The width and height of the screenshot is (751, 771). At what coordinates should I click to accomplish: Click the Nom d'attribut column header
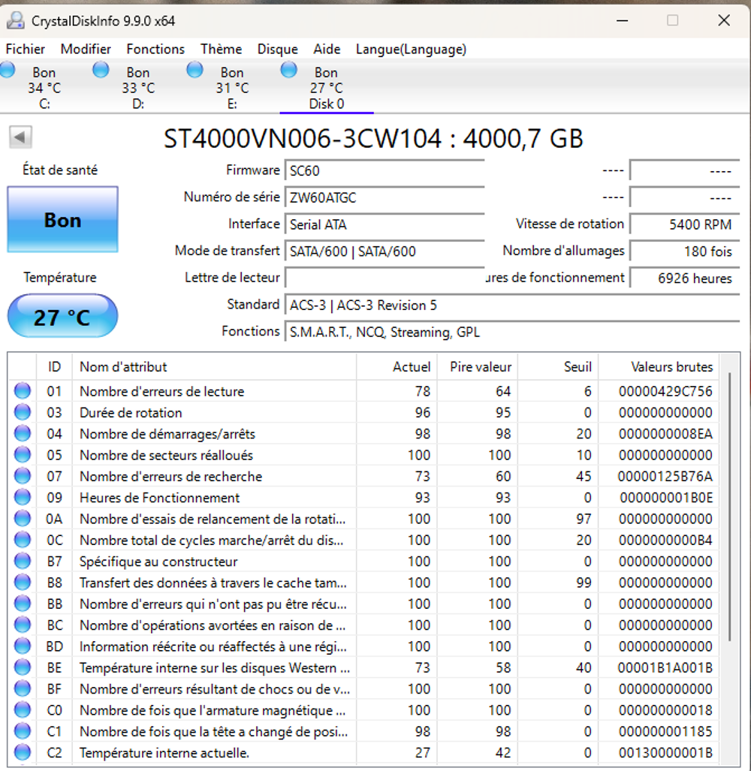tap(214, 367)
